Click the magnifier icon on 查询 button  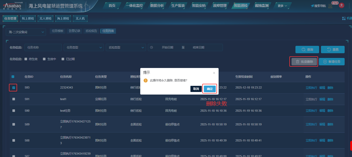pyautogui.click(x=303, y=50)
